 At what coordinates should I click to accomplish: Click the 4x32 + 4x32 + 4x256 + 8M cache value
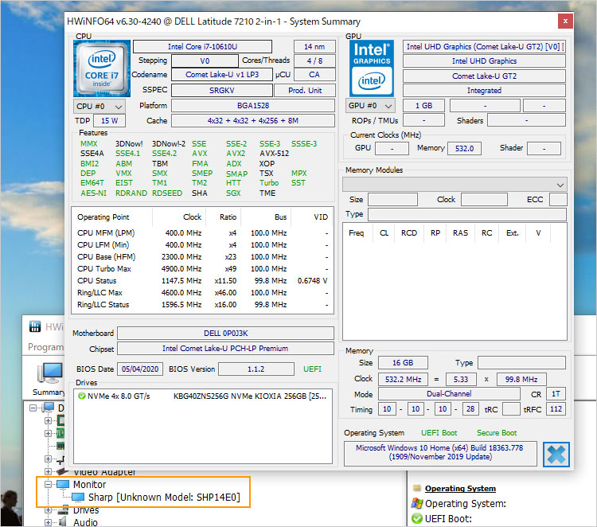tap(253, 121)
